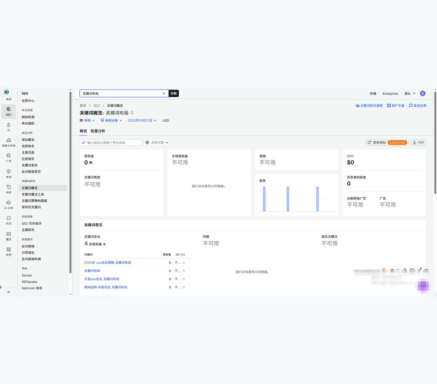Click the 首页 breadcrumb link
437x384 pixels.
click(83, 106)
